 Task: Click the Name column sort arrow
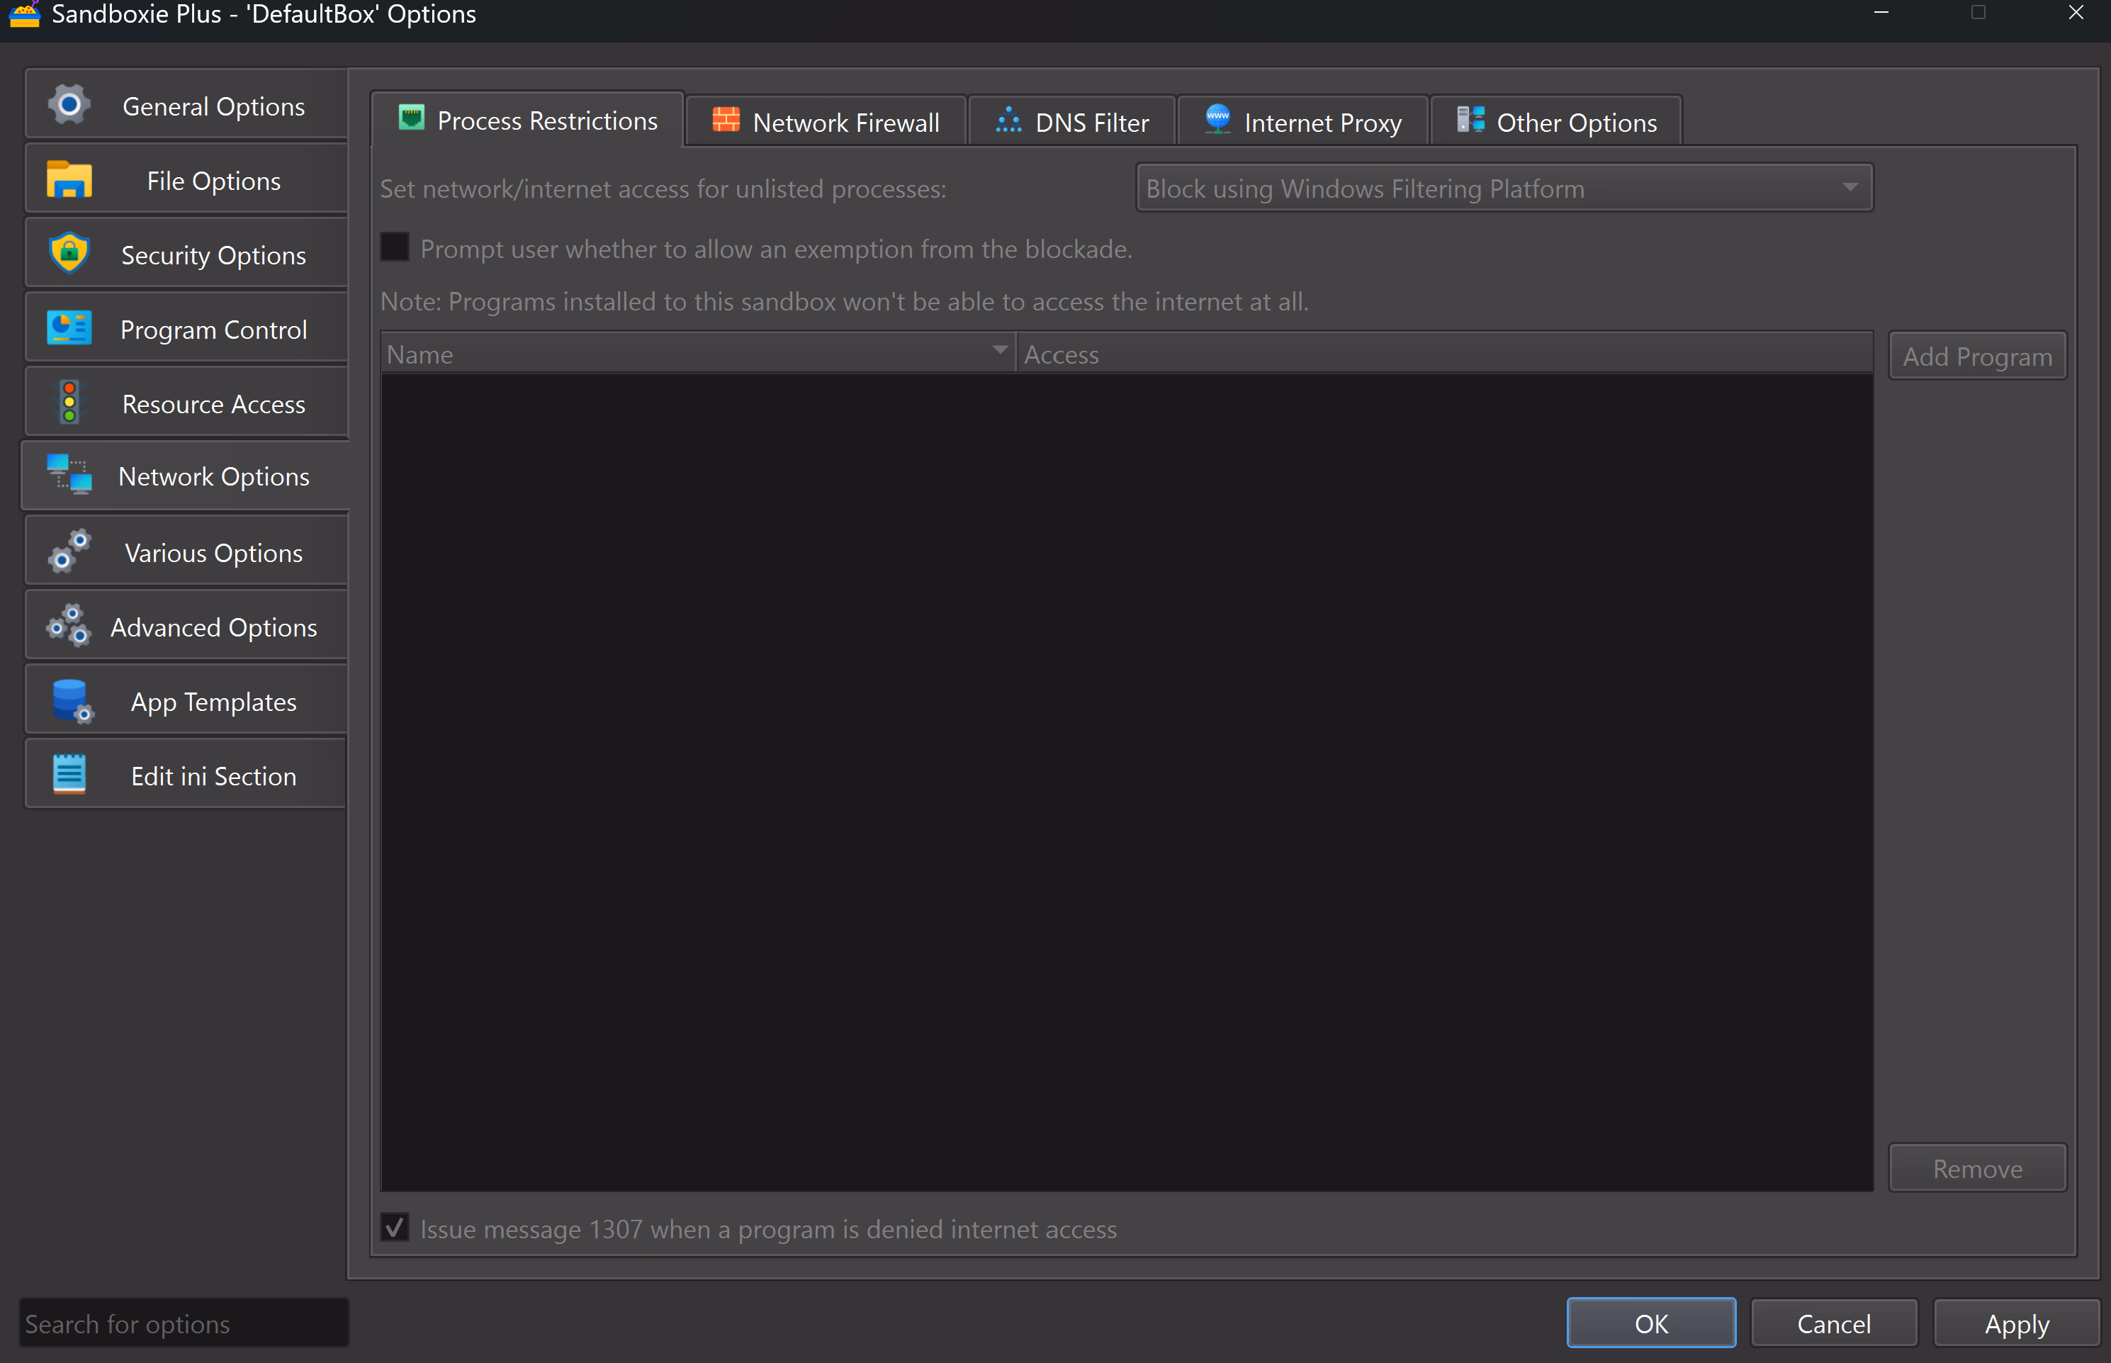[999, 350]
